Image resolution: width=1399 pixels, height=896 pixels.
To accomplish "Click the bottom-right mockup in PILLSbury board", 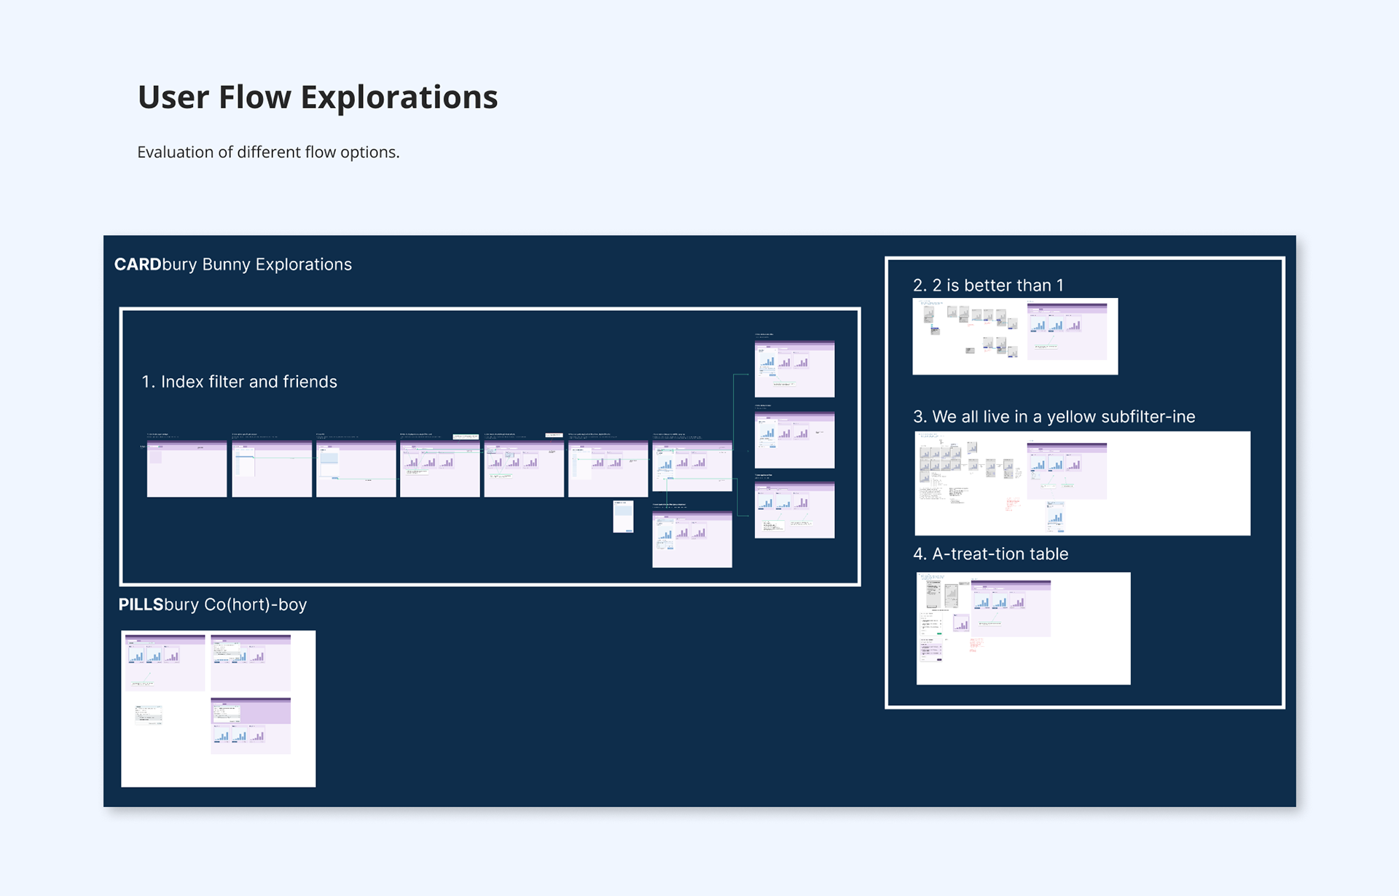I will pyautogui.click(x=251, y=726).
